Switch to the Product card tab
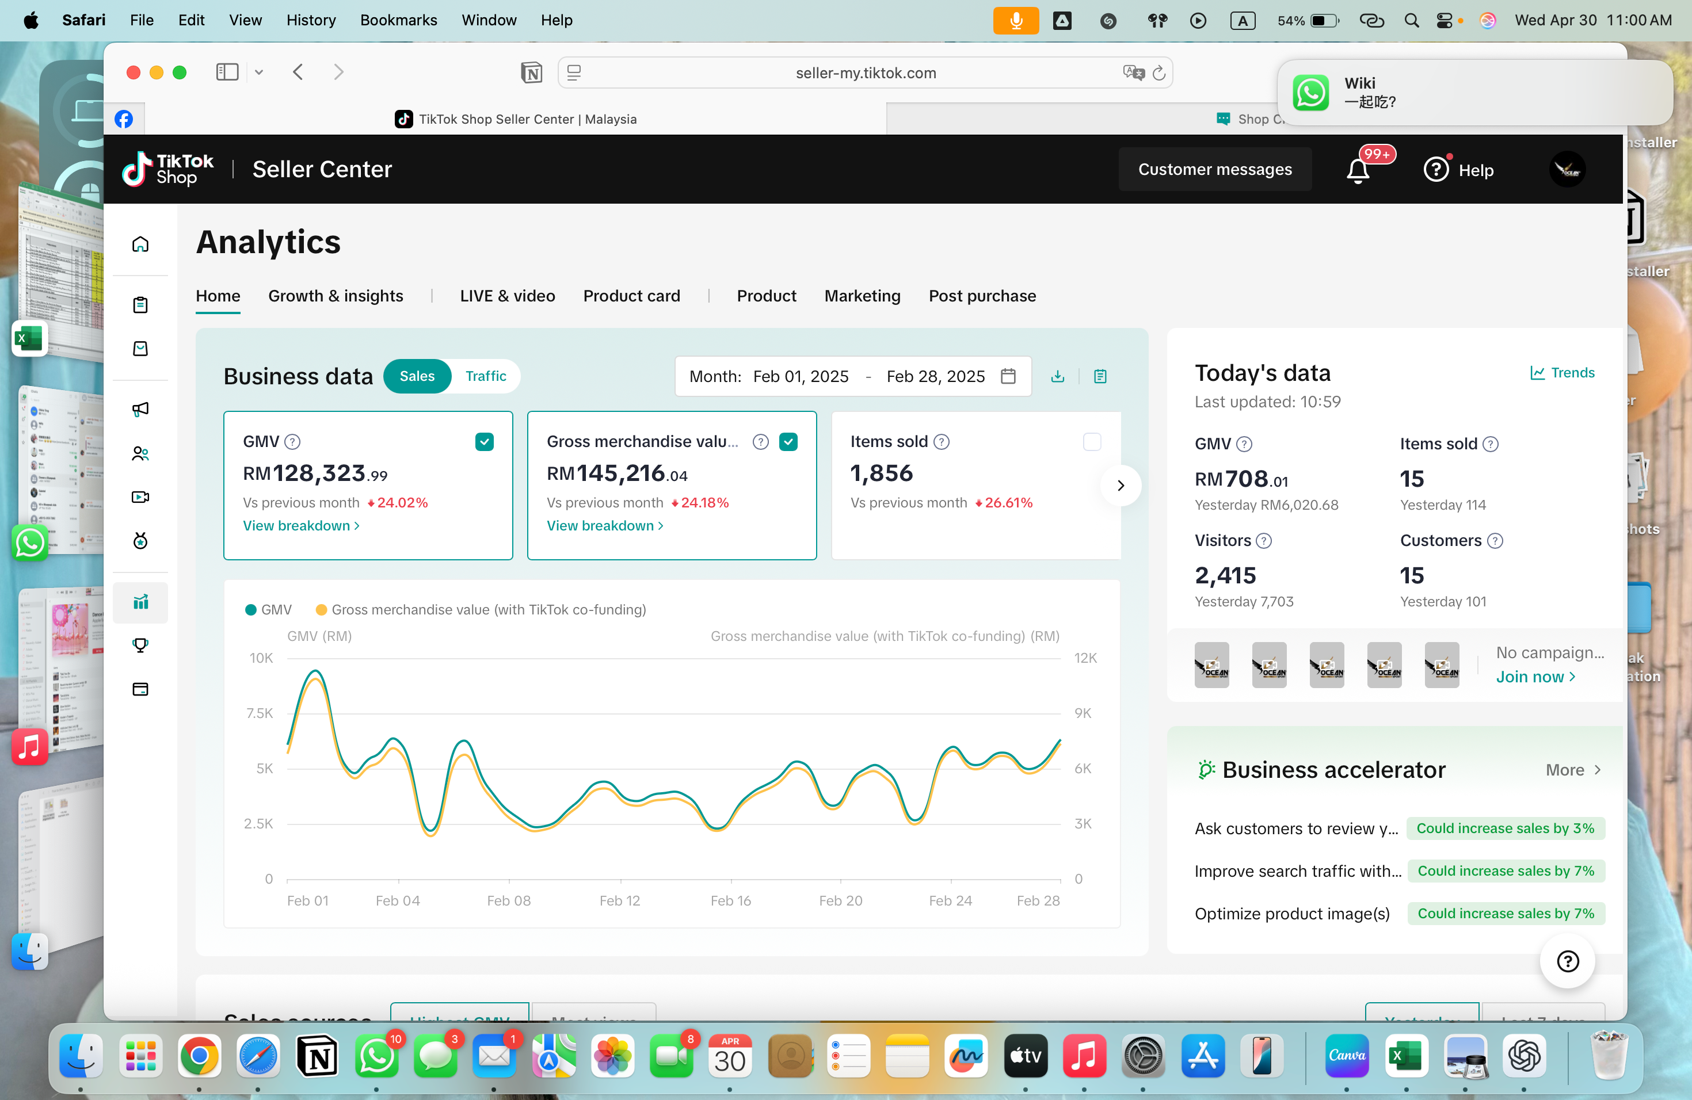This screenshot has height=1100, width=1692. tap(631, 296)
